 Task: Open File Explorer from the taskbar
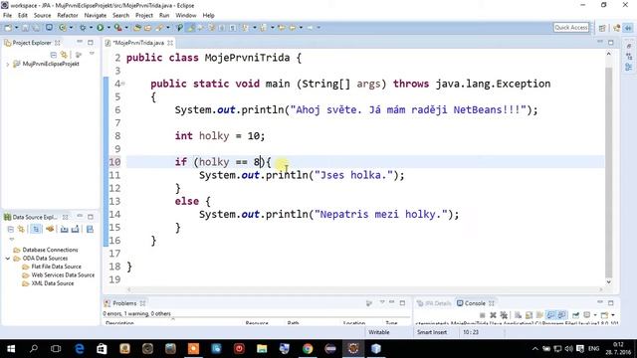pos(262,349)
